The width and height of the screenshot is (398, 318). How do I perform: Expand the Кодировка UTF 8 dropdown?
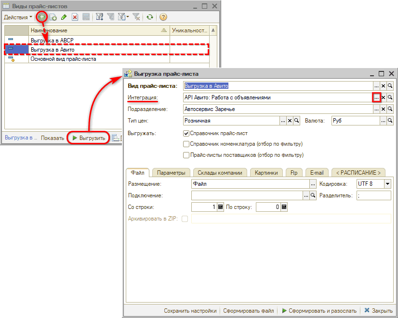pyautogui.click(x=387, y=184)
